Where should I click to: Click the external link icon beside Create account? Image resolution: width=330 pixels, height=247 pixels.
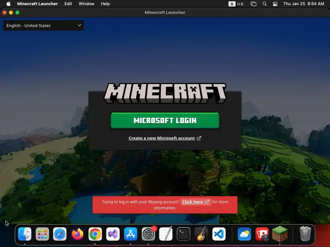point(199,138)
